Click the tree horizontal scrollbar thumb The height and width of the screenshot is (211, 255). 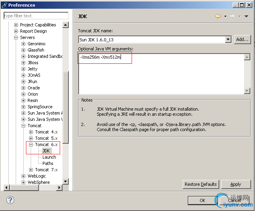point(24,187)
